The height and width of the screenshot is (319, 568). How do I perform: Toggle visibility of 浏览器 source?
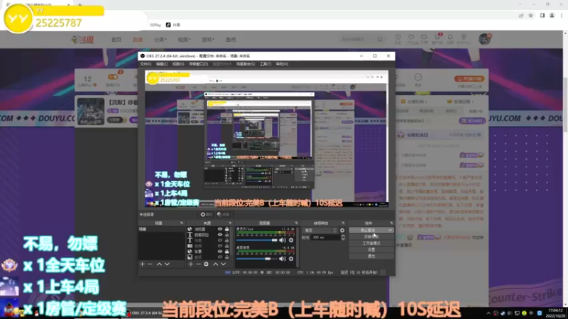(x=220, y=229)
